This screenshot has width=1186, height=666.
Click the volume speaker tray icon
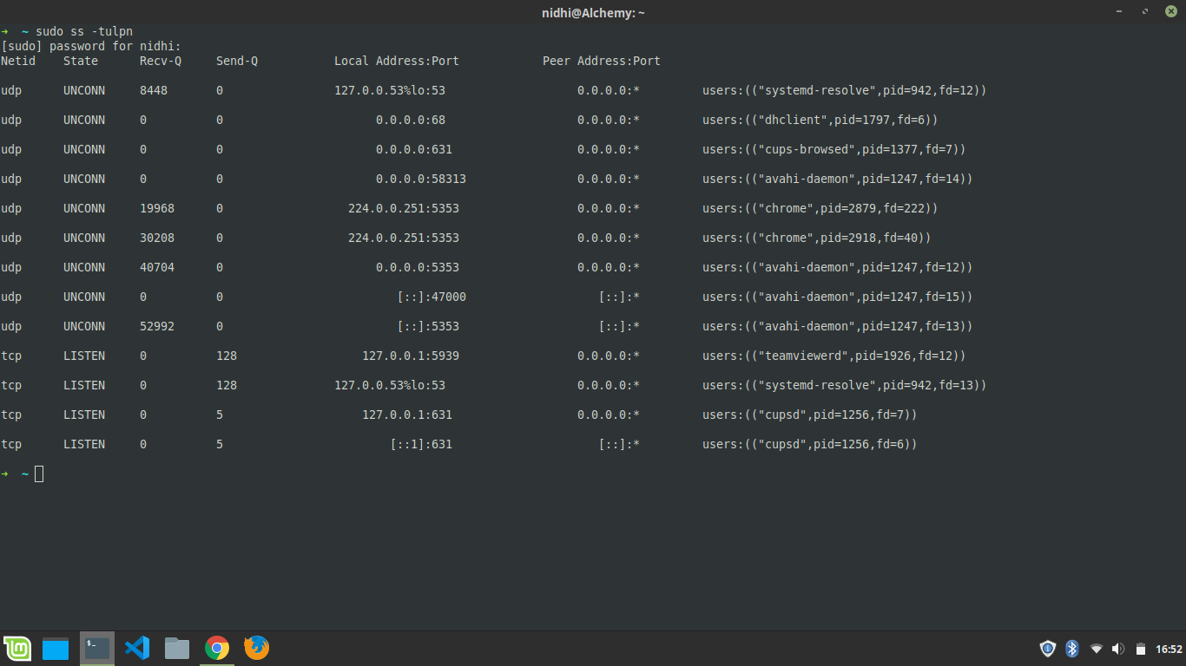1117,649
